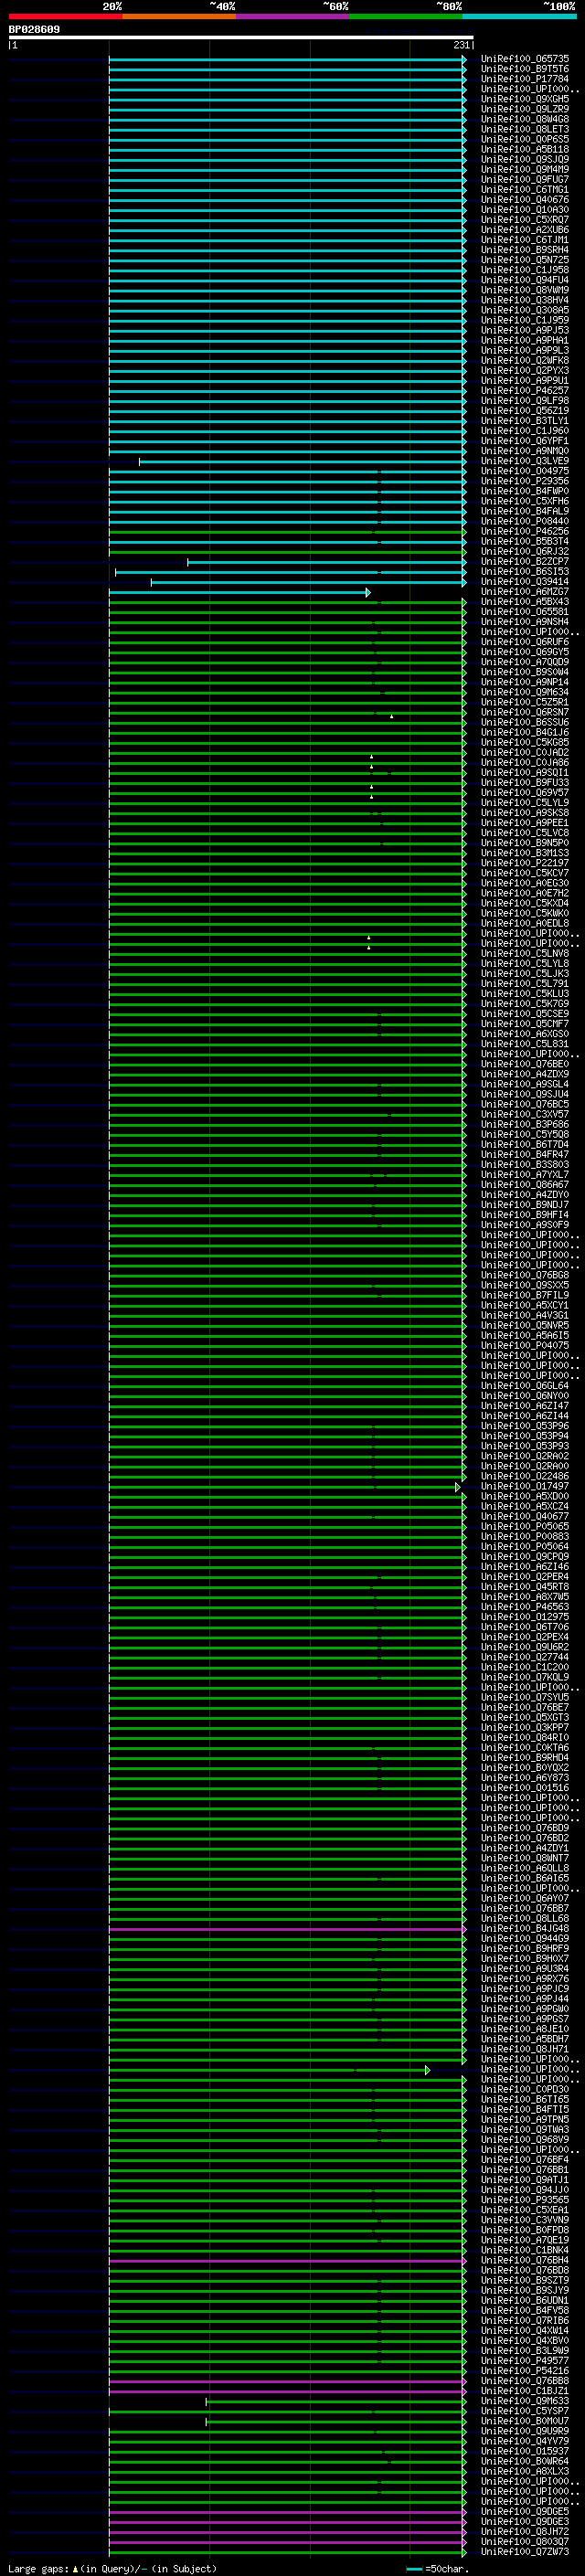Select hit UniRef100_P93565
585x2576 pixels.
525,2200
